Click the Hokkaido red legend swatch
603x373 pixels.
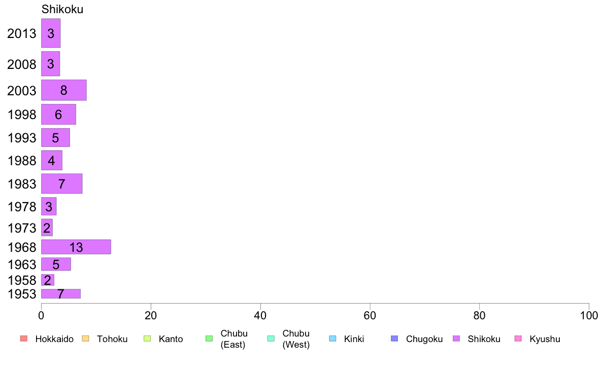point(24,339)
